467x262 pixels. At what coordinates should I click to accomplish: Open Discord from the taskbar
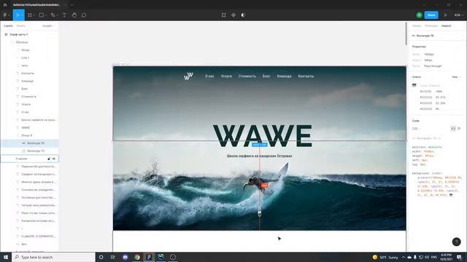coord(126,257)
